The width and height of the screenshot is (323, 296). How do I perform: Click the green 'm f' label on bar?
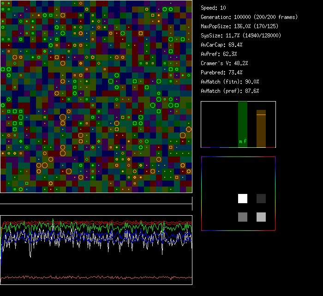click(x=243, y=141)
